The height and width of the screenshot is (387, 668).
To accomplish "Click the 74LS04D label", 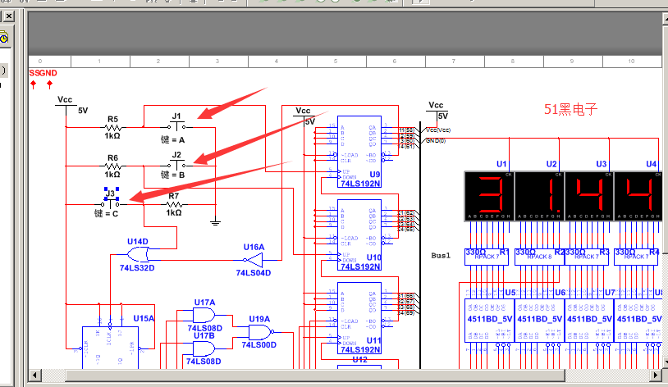I will 254,272.
